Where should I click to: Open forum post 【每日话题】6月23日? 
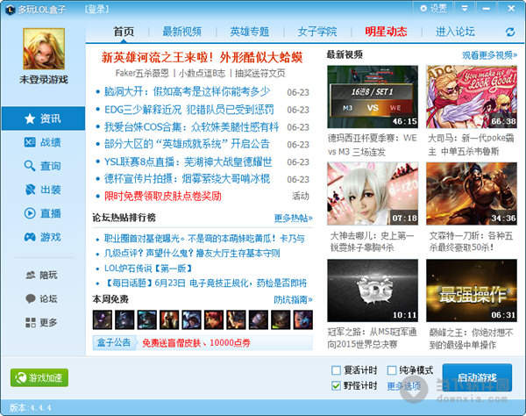coord(206,283)
